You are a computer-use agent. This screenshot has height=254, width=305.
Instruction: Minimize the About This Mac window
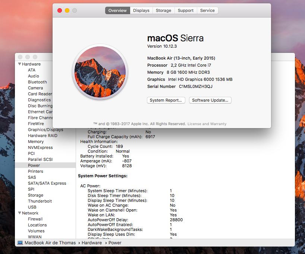click(x=67, y=10)
